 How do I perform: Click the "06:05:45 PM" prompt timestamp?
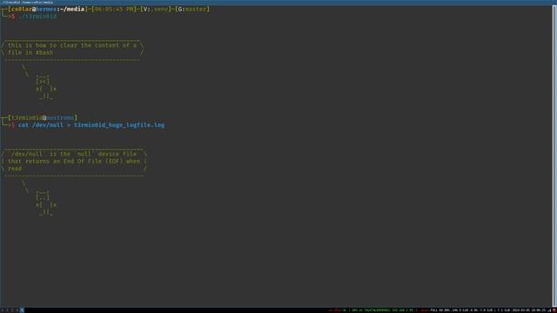click(x=114, y=10)
